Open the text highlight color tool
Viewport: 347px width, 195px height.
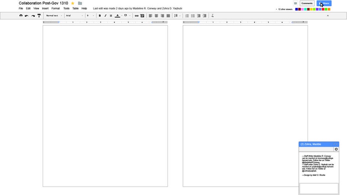pos(125,16)
